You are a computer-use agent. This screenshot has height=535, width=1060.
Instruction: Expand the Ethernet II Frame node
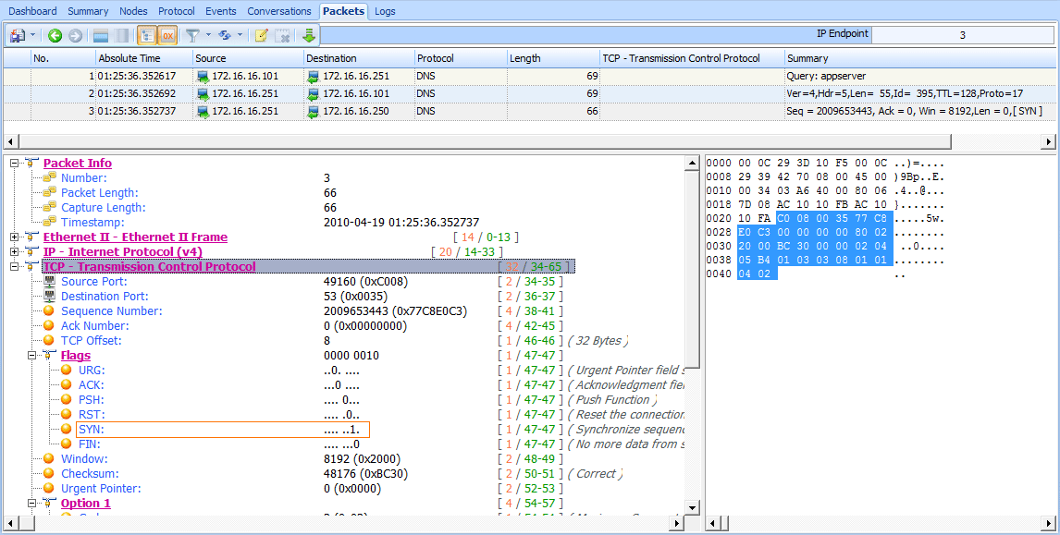point(15,237)
